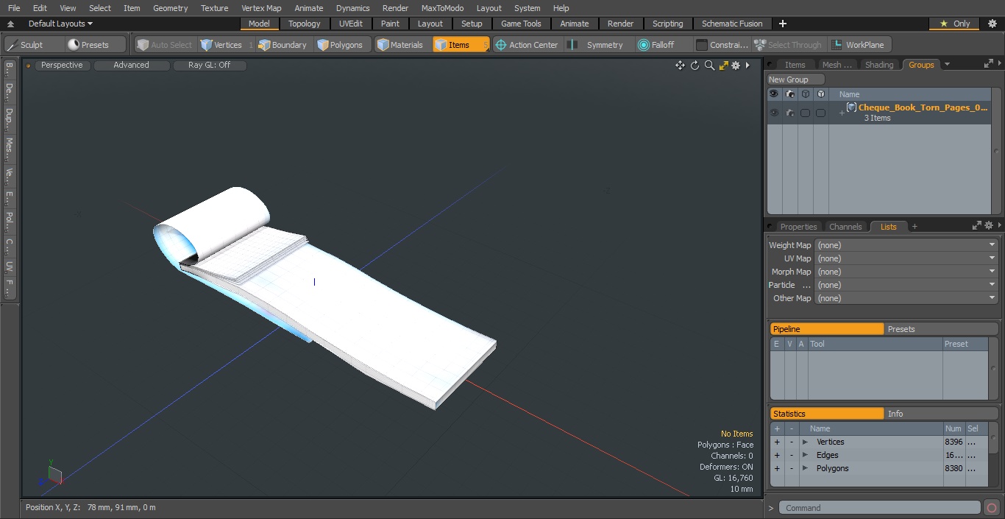The image size is (1005, 519).
Task: Click the record circle next to Command
Action: (x=991, y=508)
